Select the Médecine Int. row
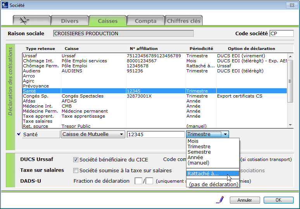Viewport: 300px width, 209px height. pyautogui.click(x=155, y=106)
